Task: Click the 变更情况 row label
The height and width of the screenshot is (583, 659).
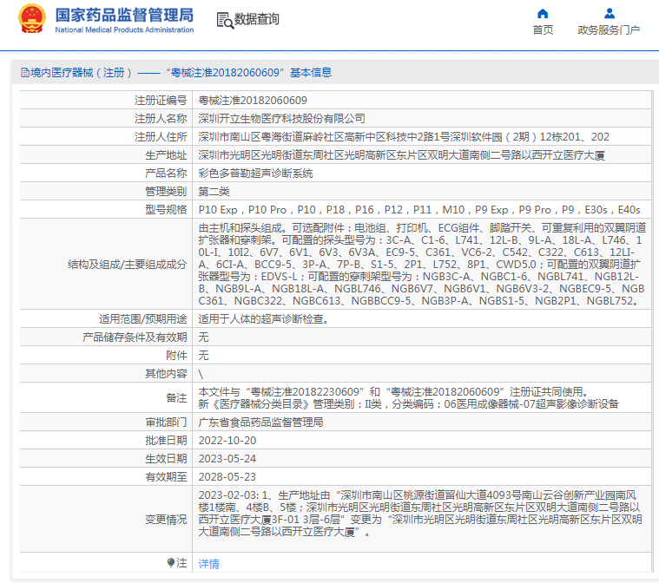Action: click(166, 520)
